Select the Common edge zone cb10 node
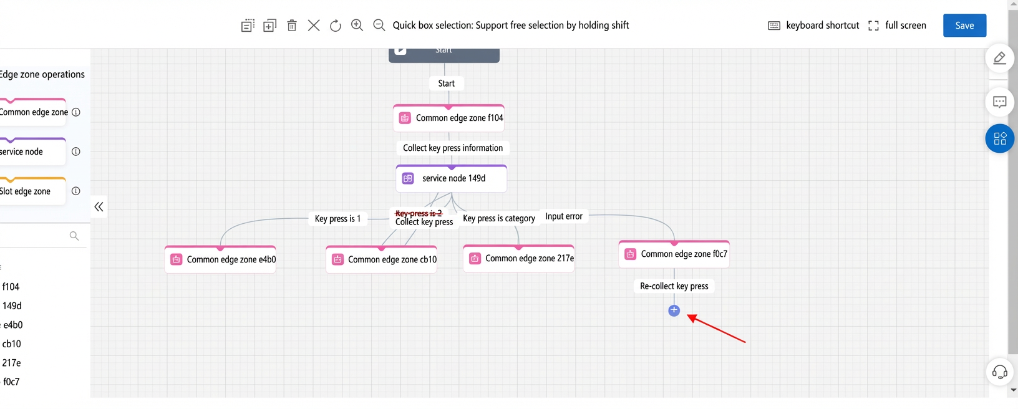 point(381,259)
